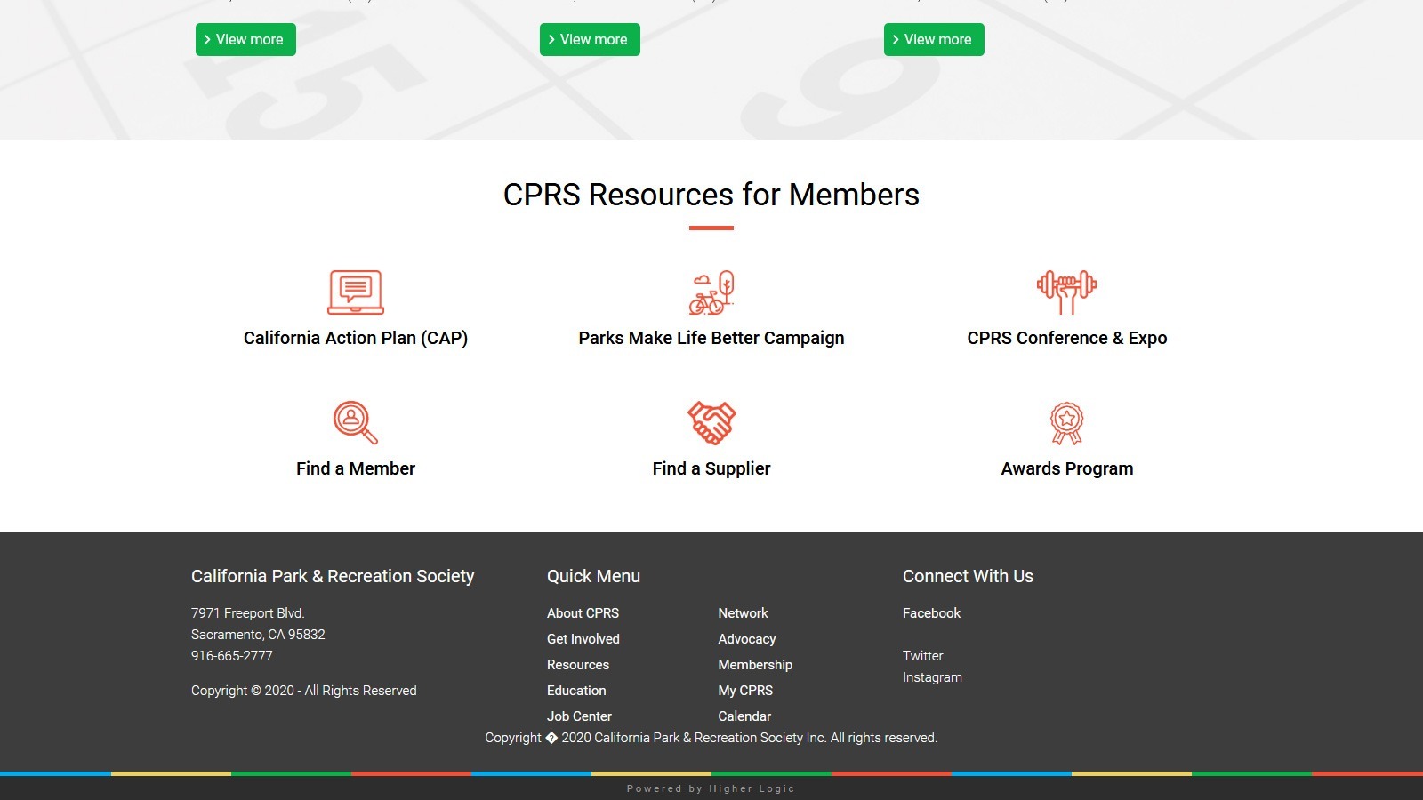Open Education in Quick Menu
The width and height of the screenshot is (1423, 800).
click(576, 691)
